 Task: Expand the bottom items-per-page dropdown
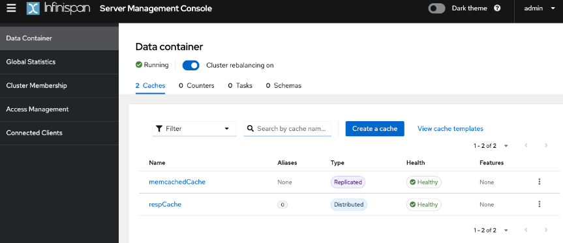pyautogui.click(x=491, y=230)
